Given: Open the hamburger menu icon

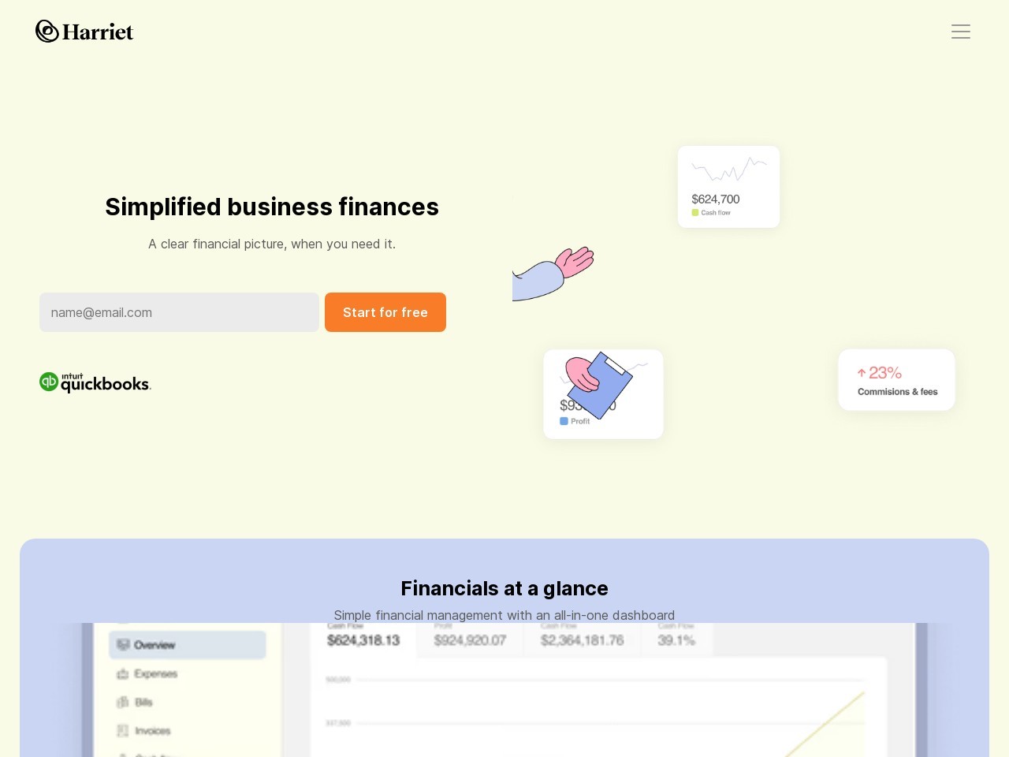Looking at the screenshot, I should coord(960,32).
